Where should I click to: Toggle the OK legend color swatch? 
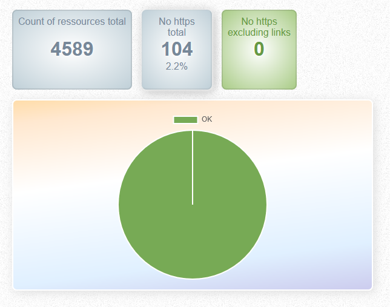point(185,120)
